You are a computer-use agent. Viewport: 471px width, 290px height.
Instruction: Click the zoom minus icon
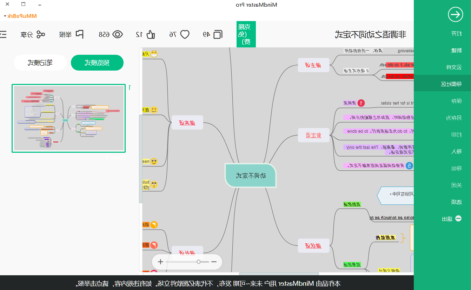pos(214,262)
